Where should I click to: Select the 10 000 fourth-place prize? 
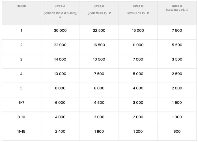[60, 74]
